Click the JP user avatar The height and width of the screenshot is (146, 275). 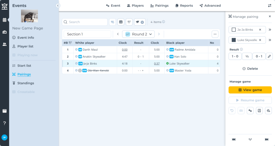point(4,137)
